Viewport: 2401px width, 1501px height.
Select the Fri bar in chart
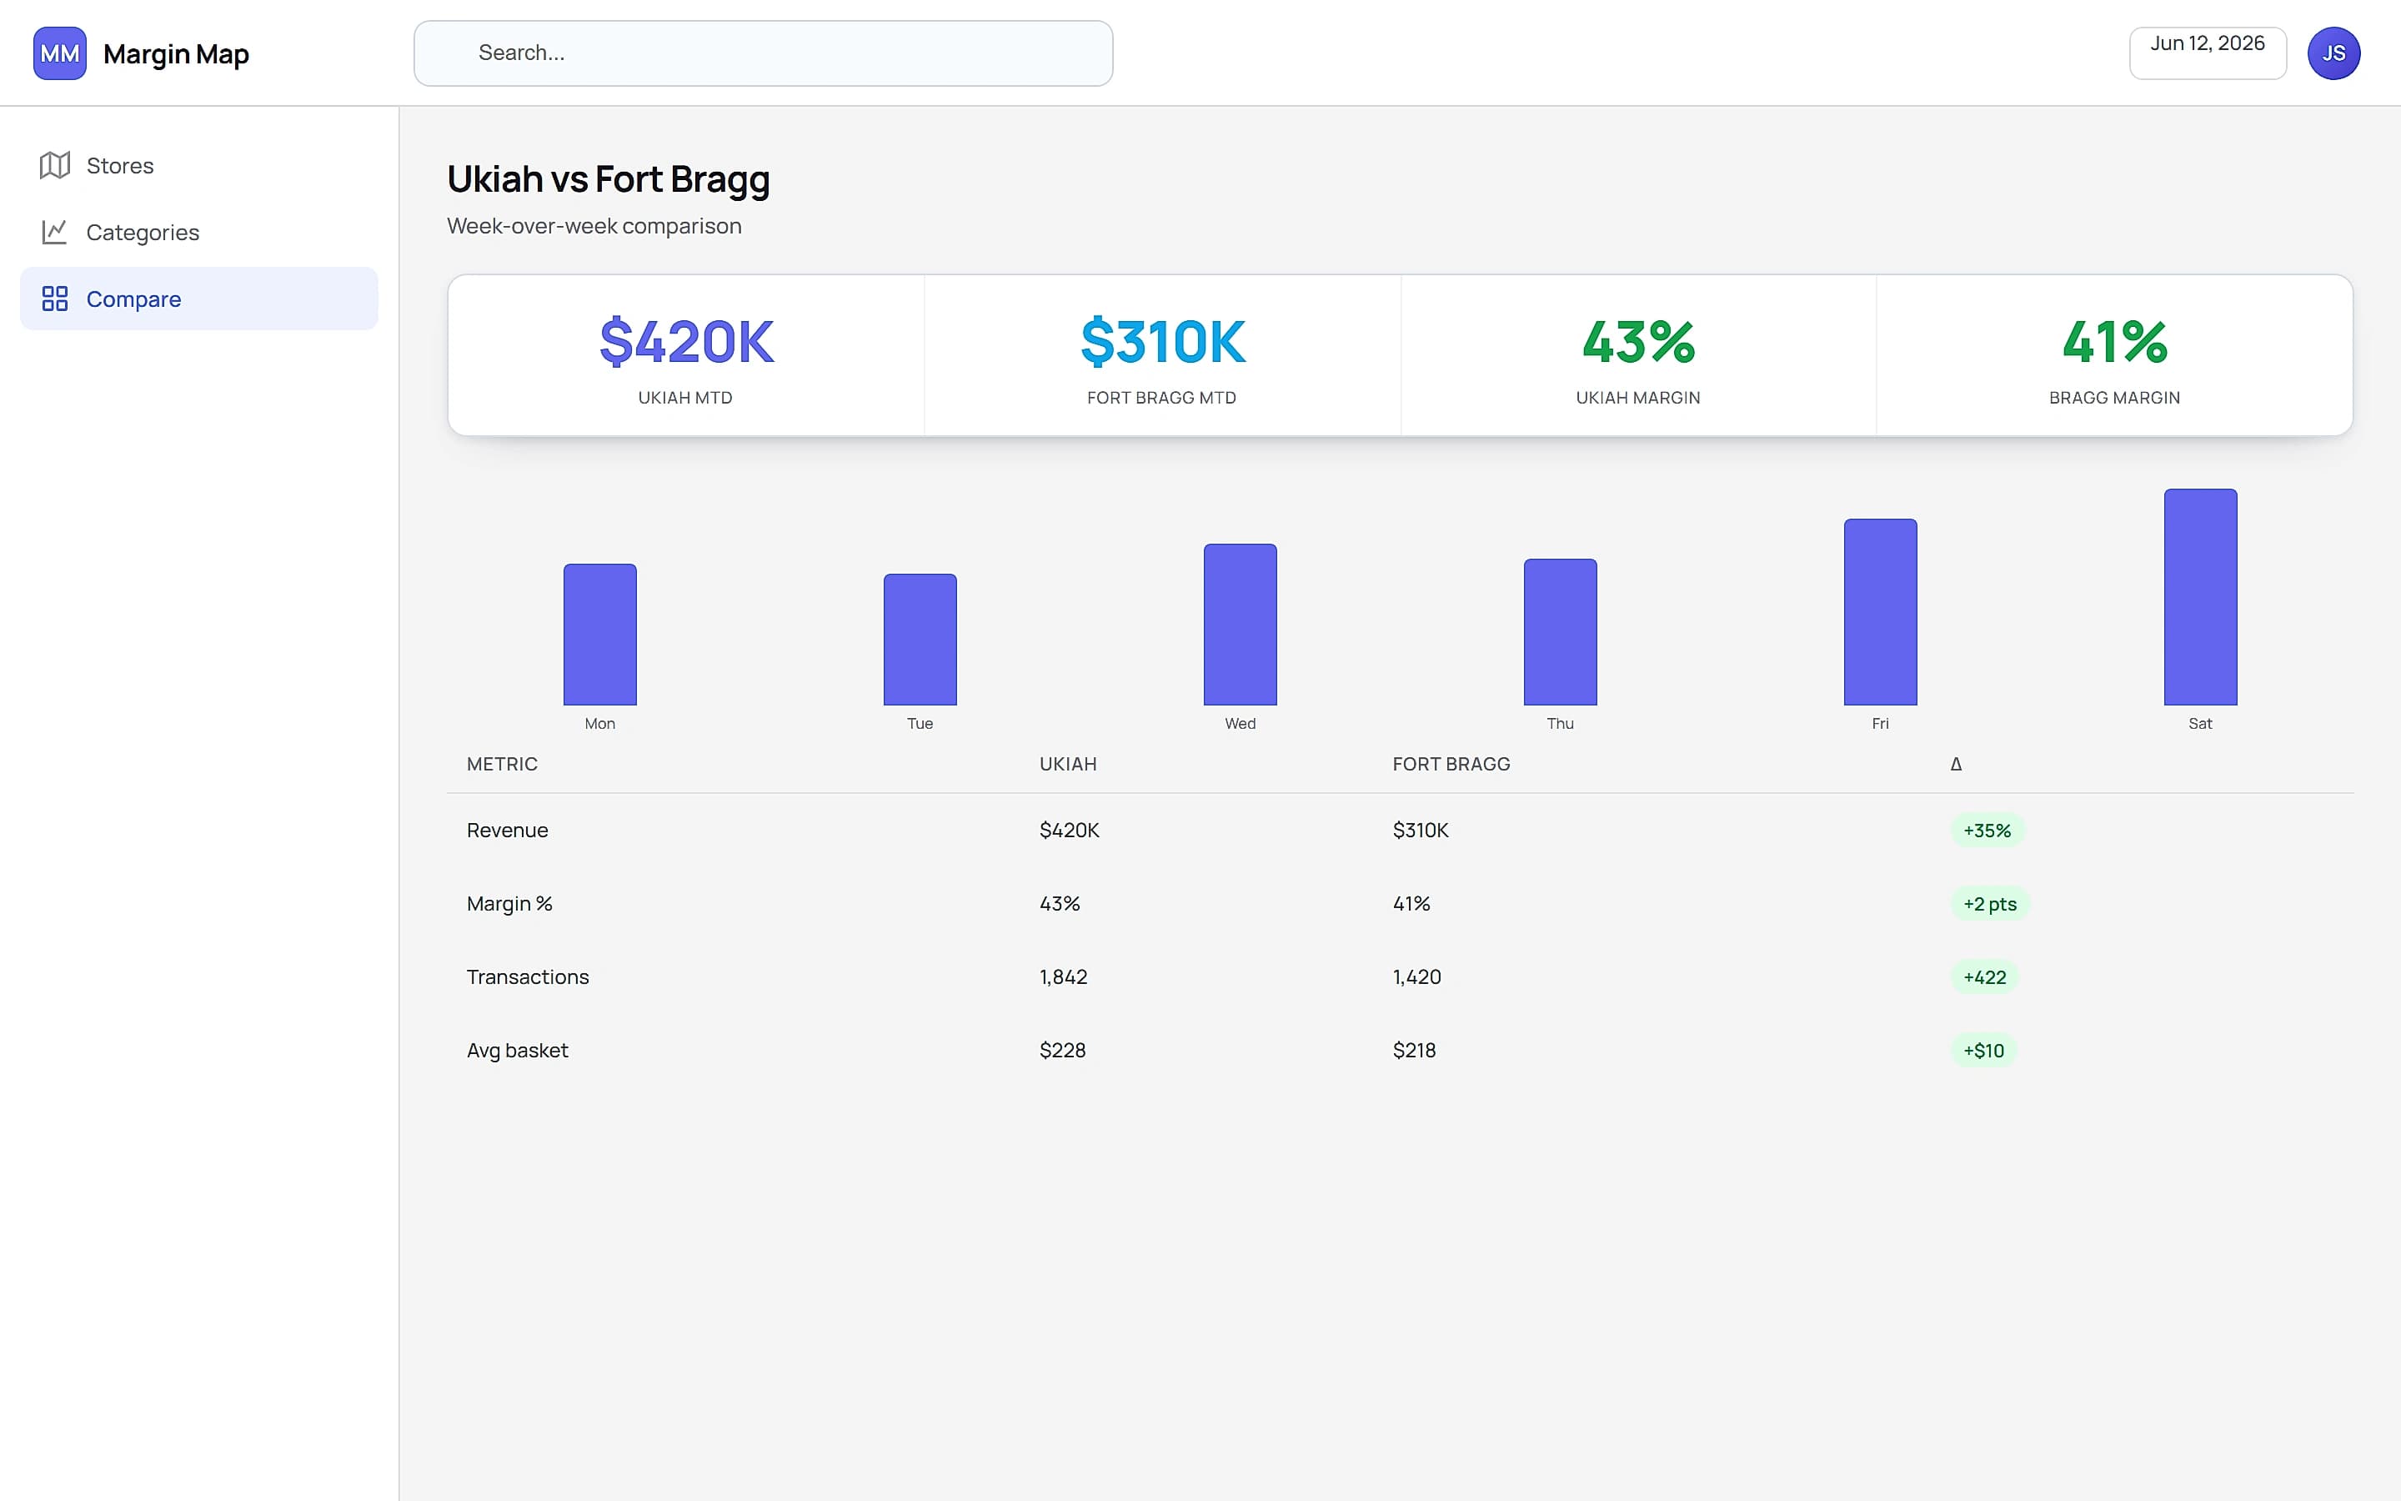point(1880,613)
